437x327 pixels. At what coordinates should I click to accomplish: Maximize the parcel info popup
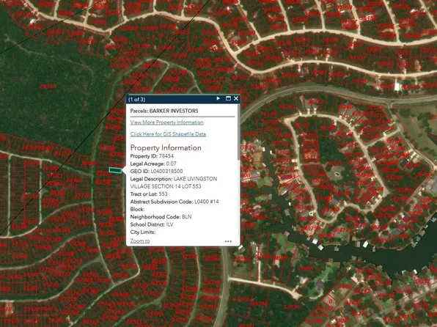[228, 98]
